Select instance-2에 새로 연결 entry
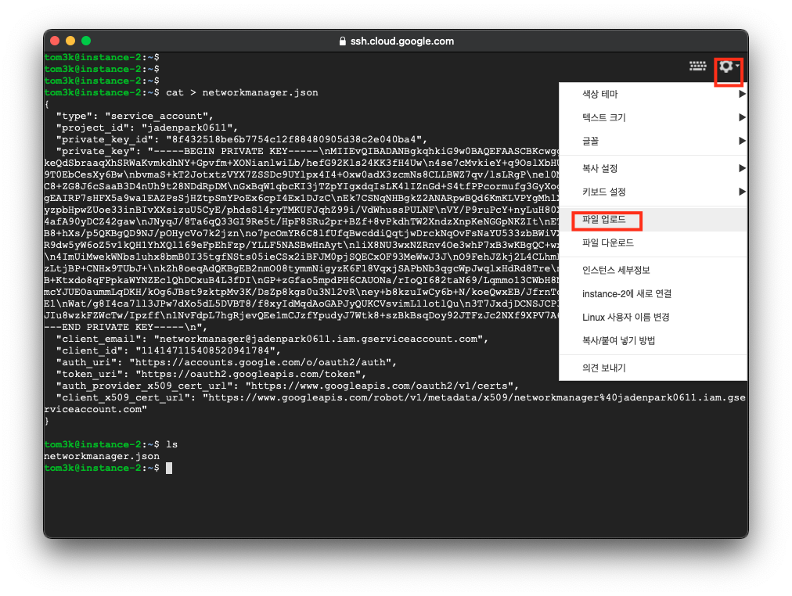 [x=653, y=294]
